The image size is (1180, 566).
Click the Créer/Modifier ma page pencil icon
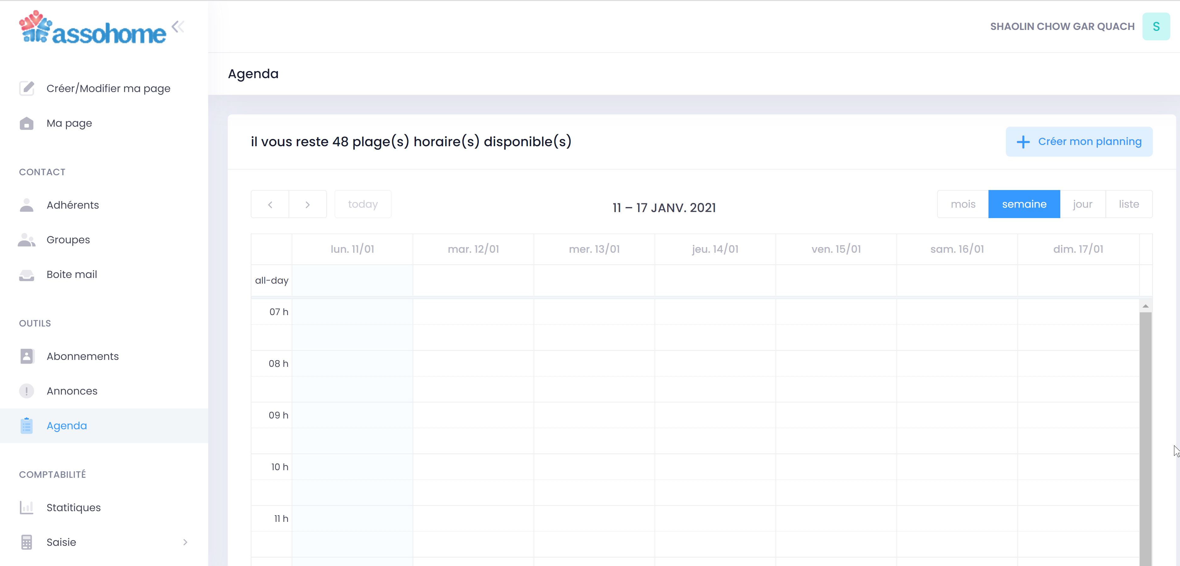click(x=26, y=88)
